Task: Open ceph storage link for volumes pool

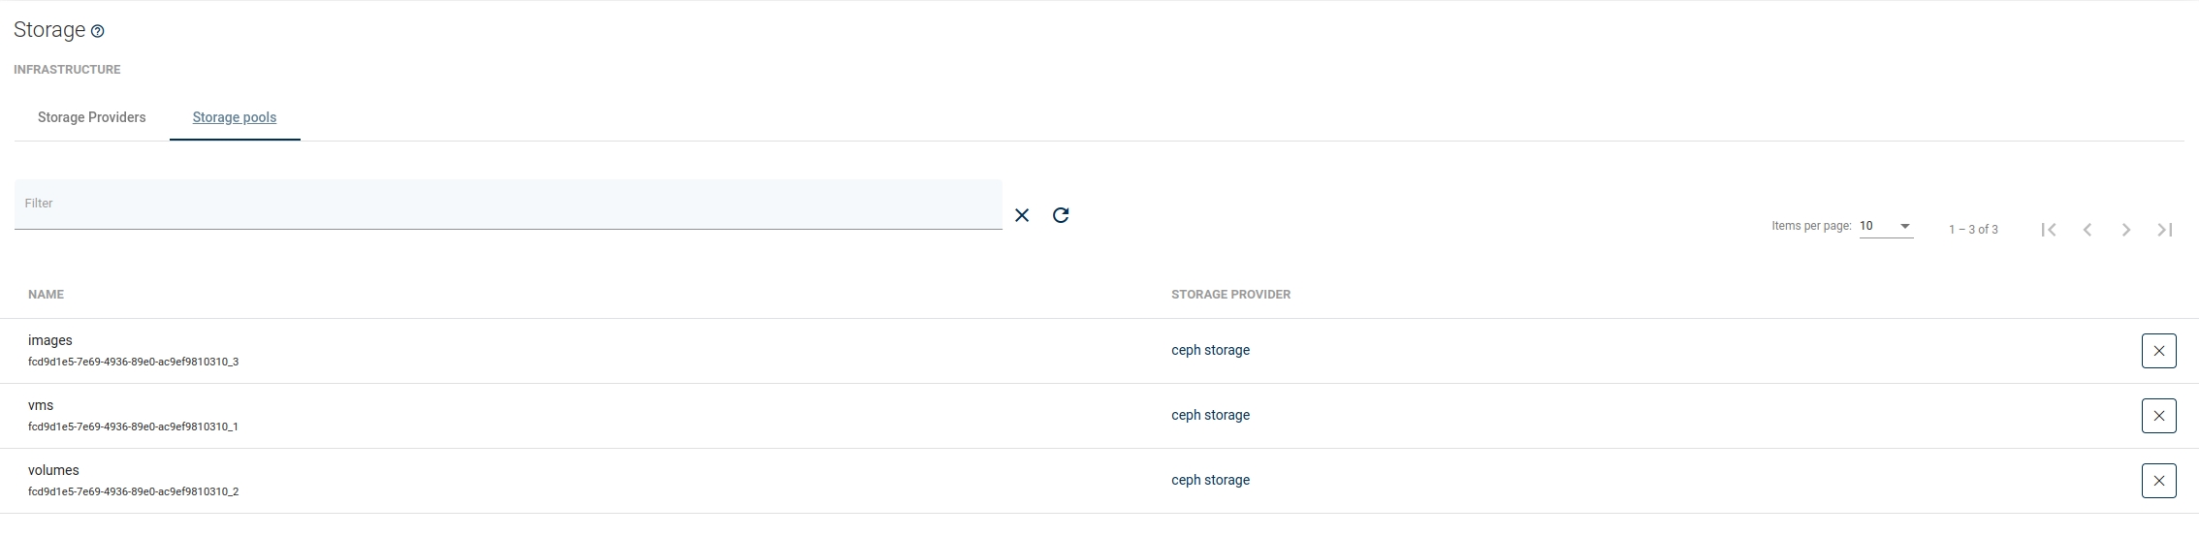Action: click(x=1210, y=480)
